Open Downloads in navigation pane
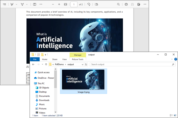Screen dimensions: 178x118 point(42,100)
